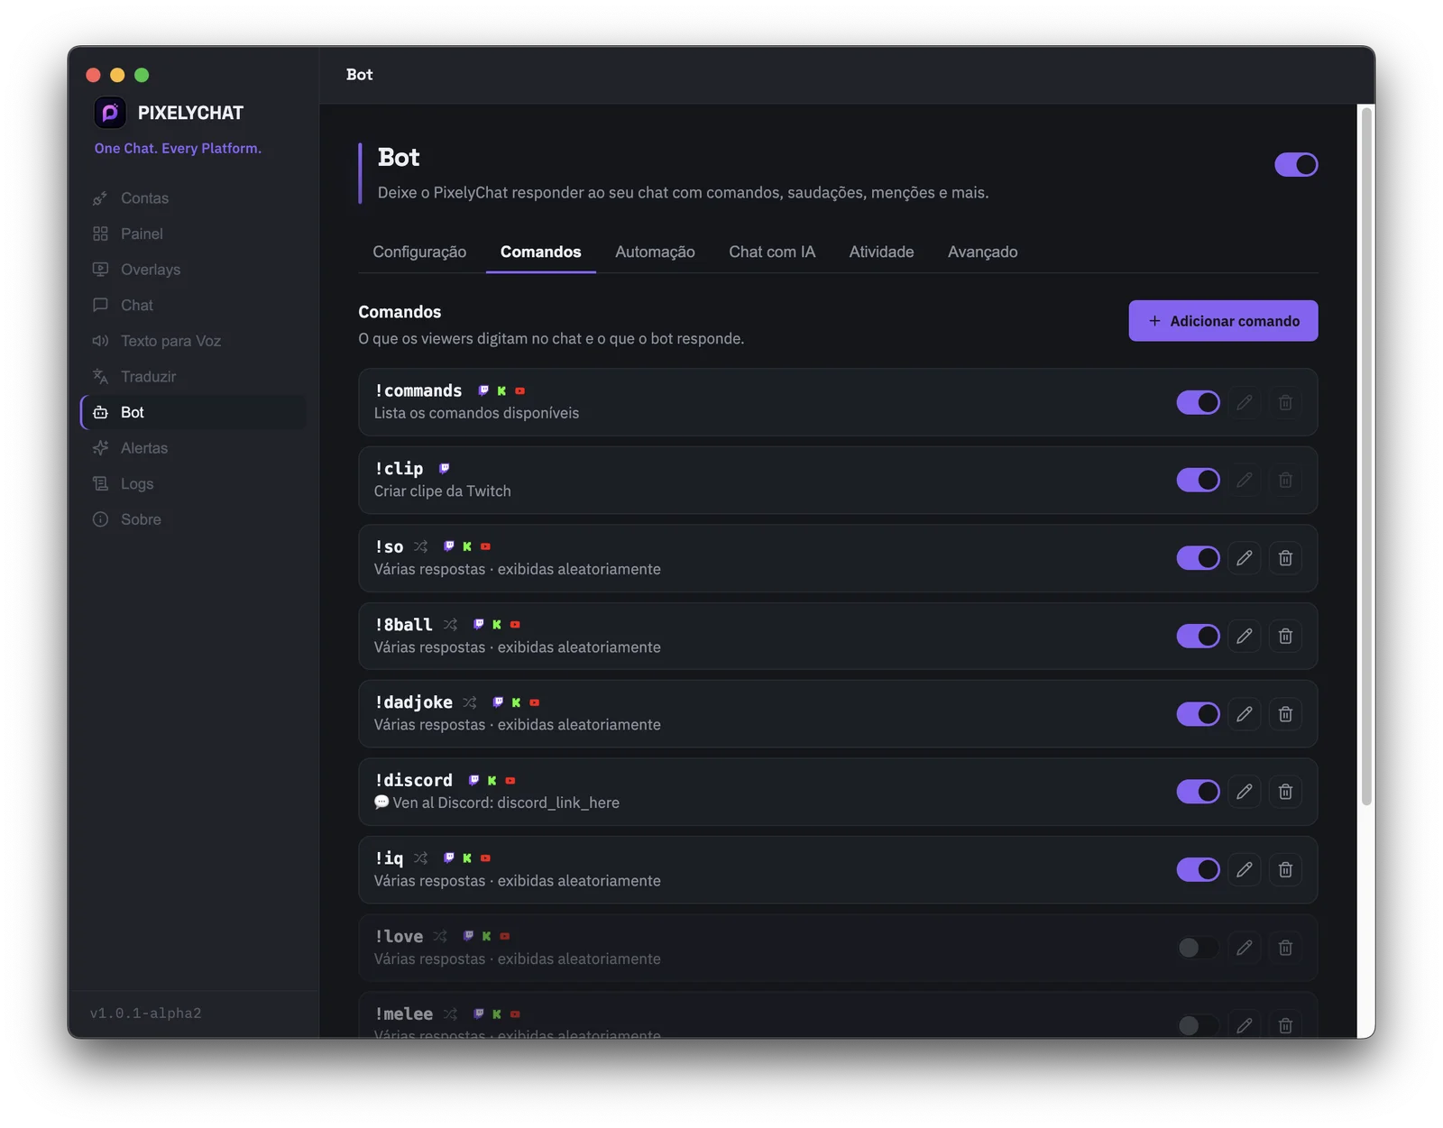Click the !melee command name
Image resolution: width=1443 pixels, height=1128 pixels.
click(404, 1014)
